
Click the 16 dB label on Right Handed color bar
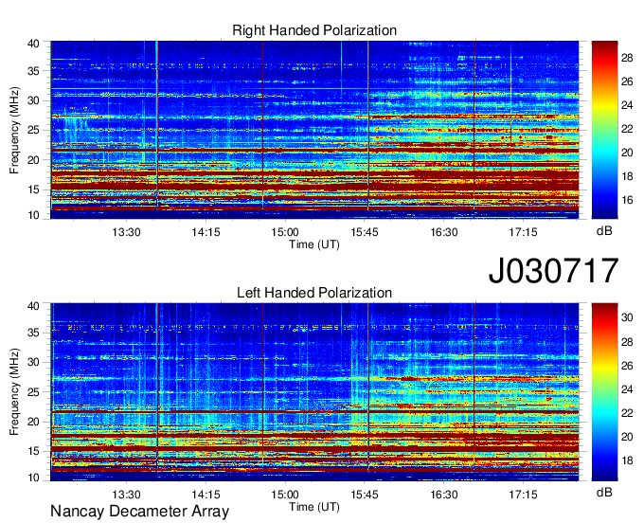pyautogui.click(x=627, y=200)
